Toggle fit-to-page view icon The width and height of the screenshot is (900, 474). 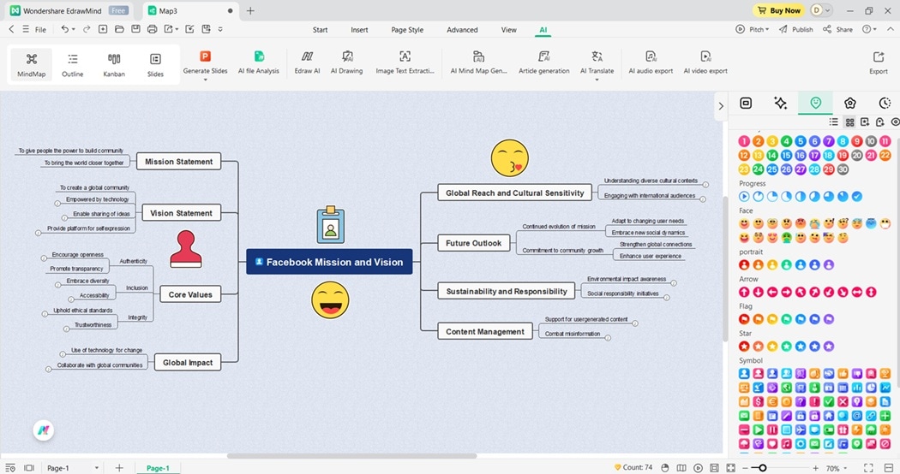point(730,468)
